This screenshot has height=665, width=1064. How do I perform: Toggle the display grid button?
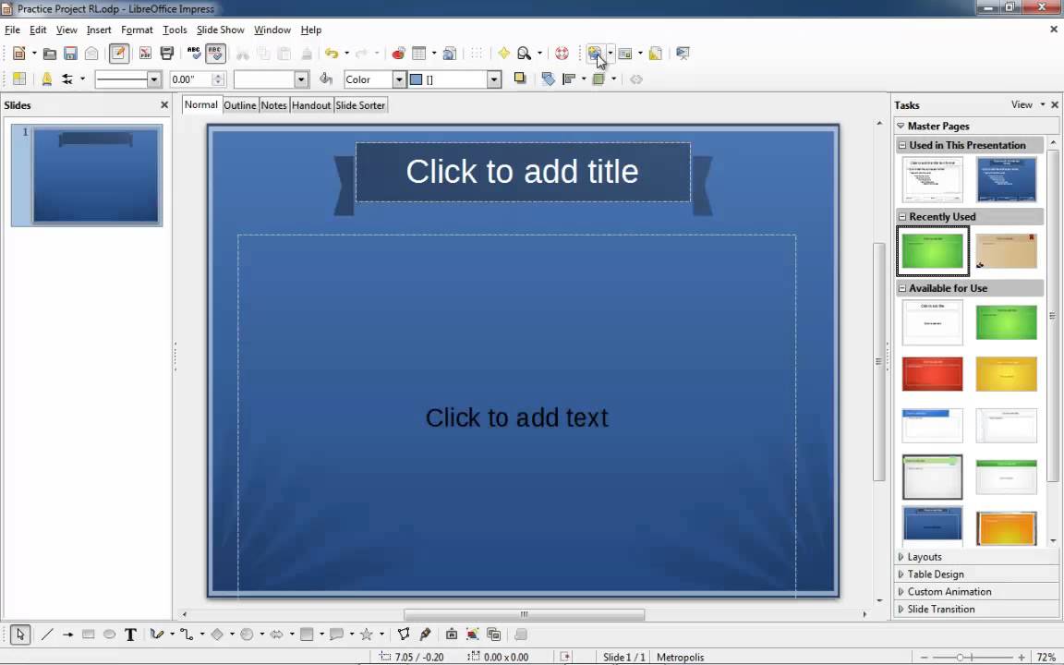(477, 54)
